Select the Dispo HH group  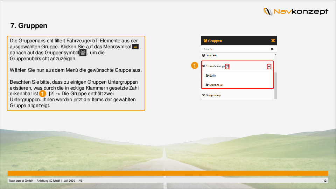[238, 56]
